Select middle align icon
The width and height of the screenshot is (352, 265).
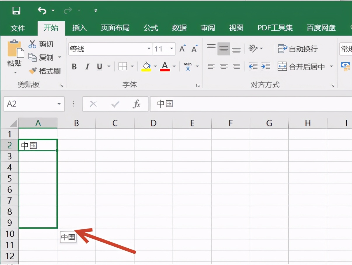click(224, 49)
